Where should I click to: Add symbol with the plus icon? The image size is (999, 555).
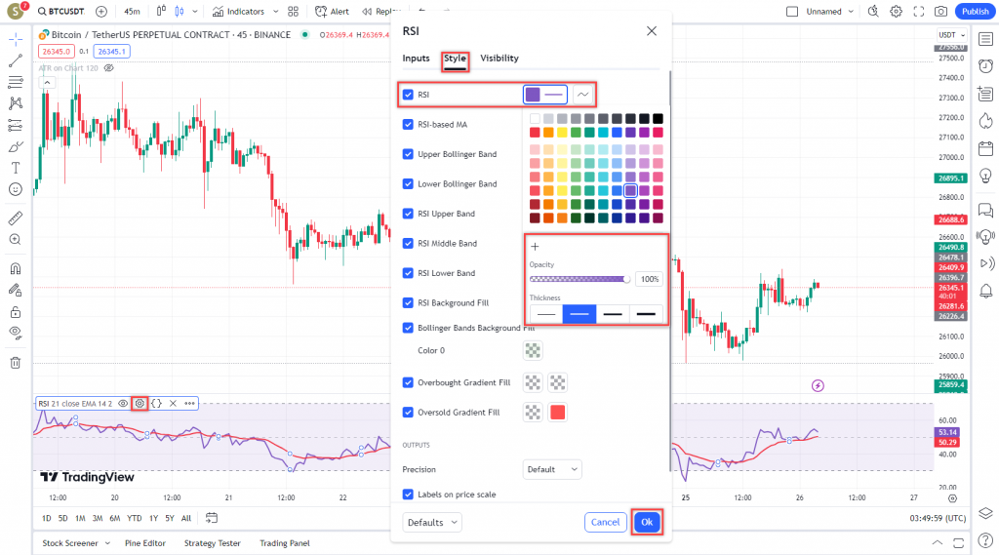click(101, 12)
